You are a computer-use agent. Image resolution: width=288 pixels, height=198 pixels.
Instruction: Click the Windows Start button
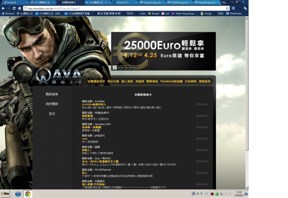5,194
